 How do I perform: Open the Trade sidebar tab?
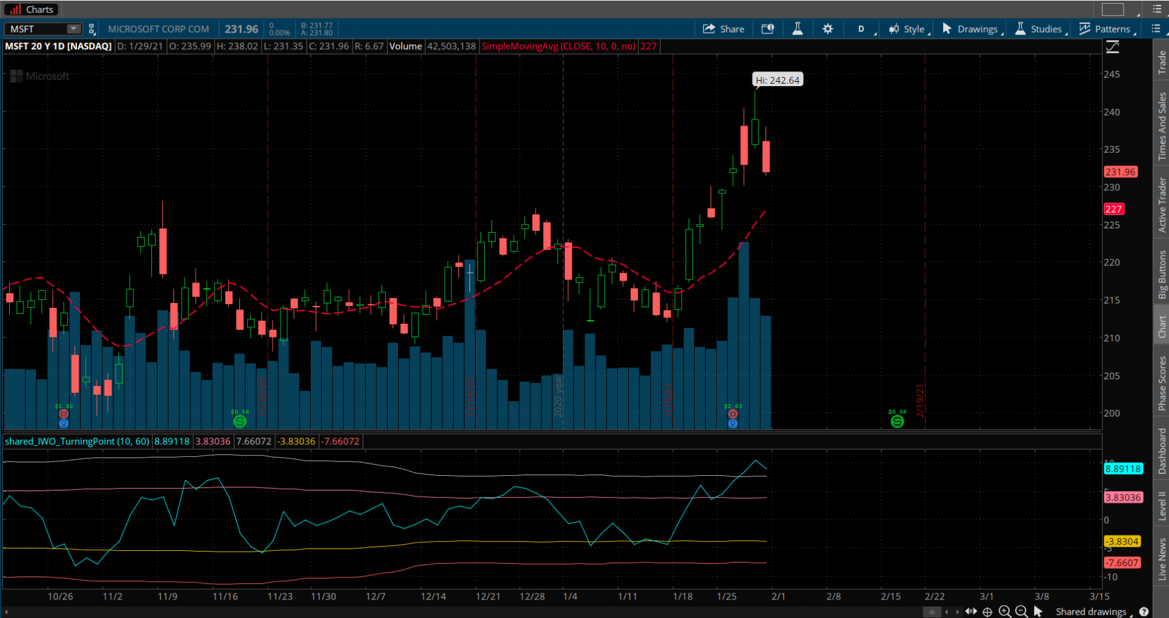pos(1162,62)
